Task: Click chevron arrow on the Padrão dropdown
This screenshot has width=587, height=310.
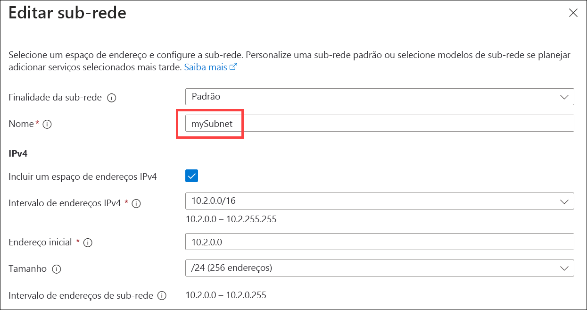Action: point(564,97)
